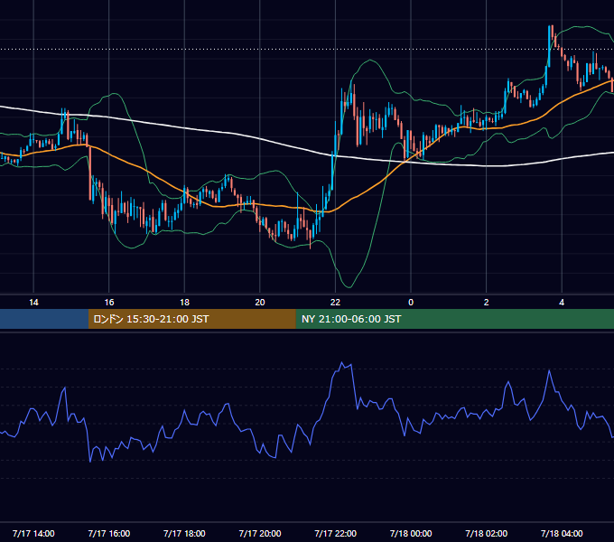Click the 7/17 20:00 date label
This screenshot has width=614, height=542.
point(260,533)
